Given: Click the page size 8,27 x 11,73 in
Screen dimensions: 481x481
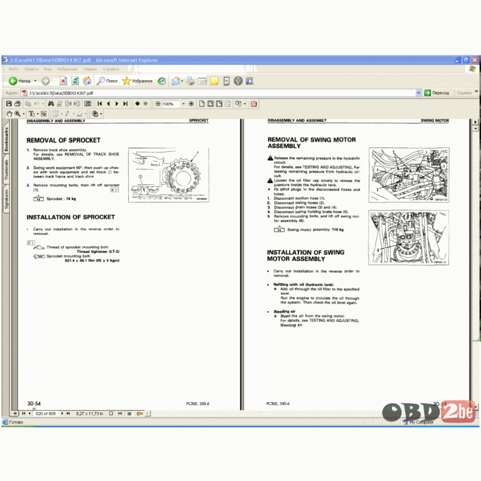Looking at the screenshot, I should (x=89, y=414).
